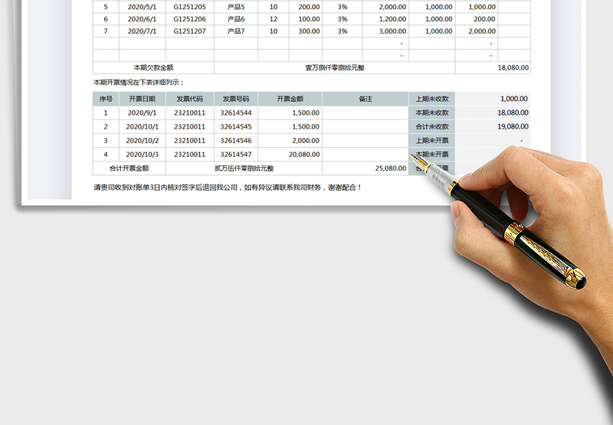
Task: Select the 产品6 product cell
Action: pyautogui.click(x=236, y=19)
